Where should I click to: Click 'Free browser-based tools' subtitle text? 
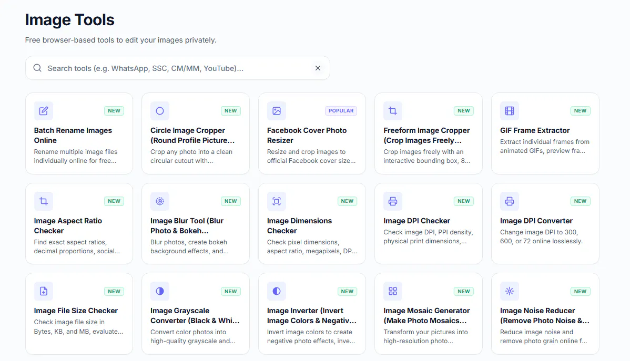pos(120,40)
